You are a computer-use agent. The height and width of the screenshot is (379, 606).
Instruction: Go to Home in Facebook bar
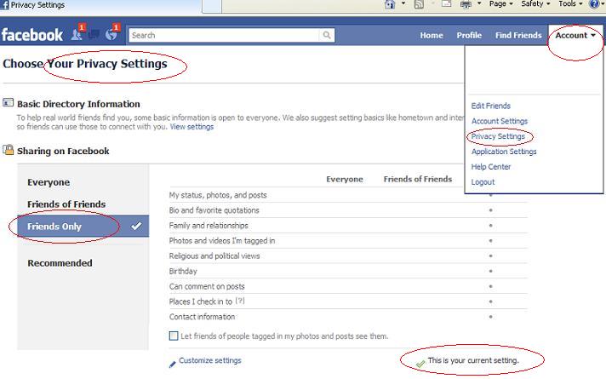432,35
